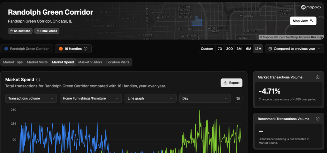The width and height of the screenshot is (327, 153).
Task: Switch to the Market Trips tab
Action: [13, 62]
